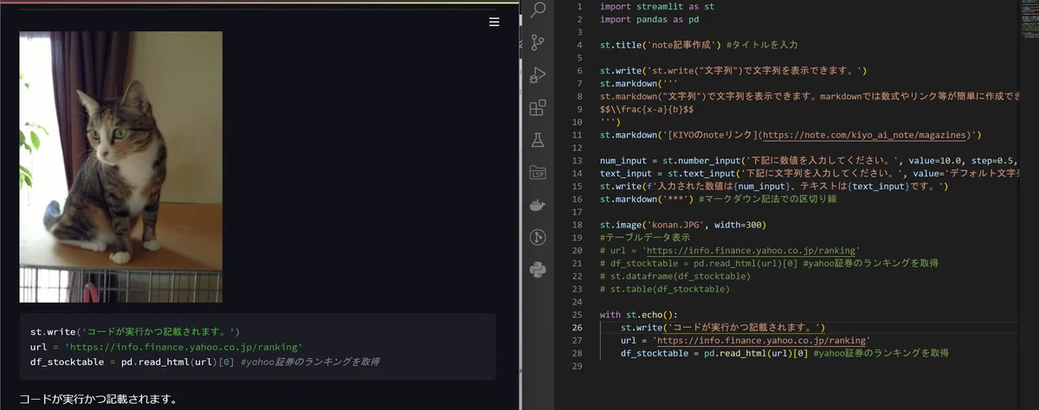Screen dimensions: 1039x410
Task: Click the 'https://info.finance.yahoo.co.jp/ranking' string in Streamlit code block
Action: (184, 346)
